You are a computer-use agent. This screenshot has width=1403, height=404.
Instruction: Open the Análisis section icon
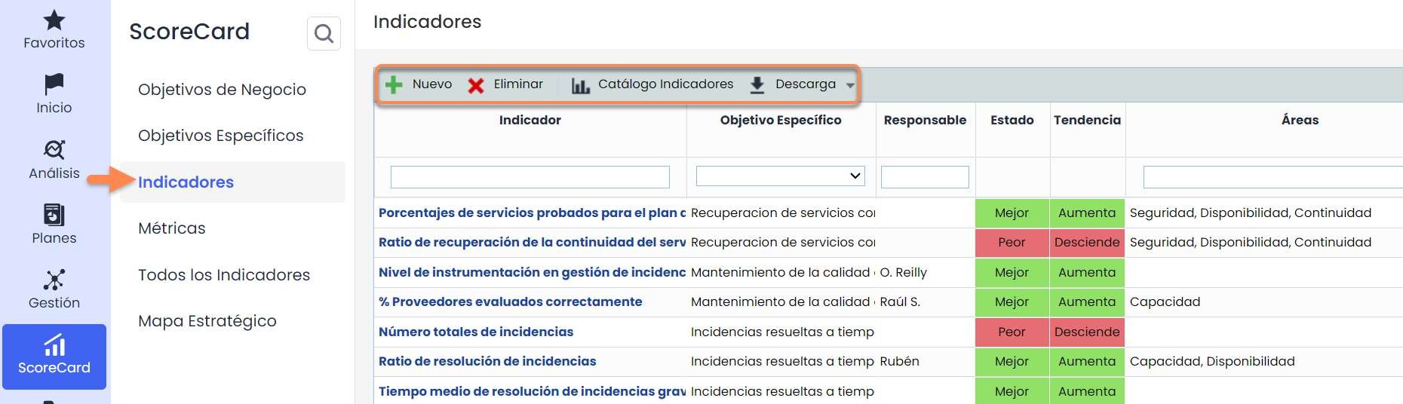(54, 149)
